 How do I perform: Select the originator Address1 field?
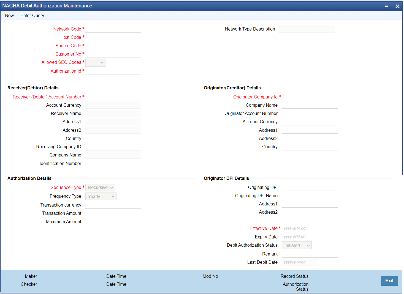coord(310,130)
